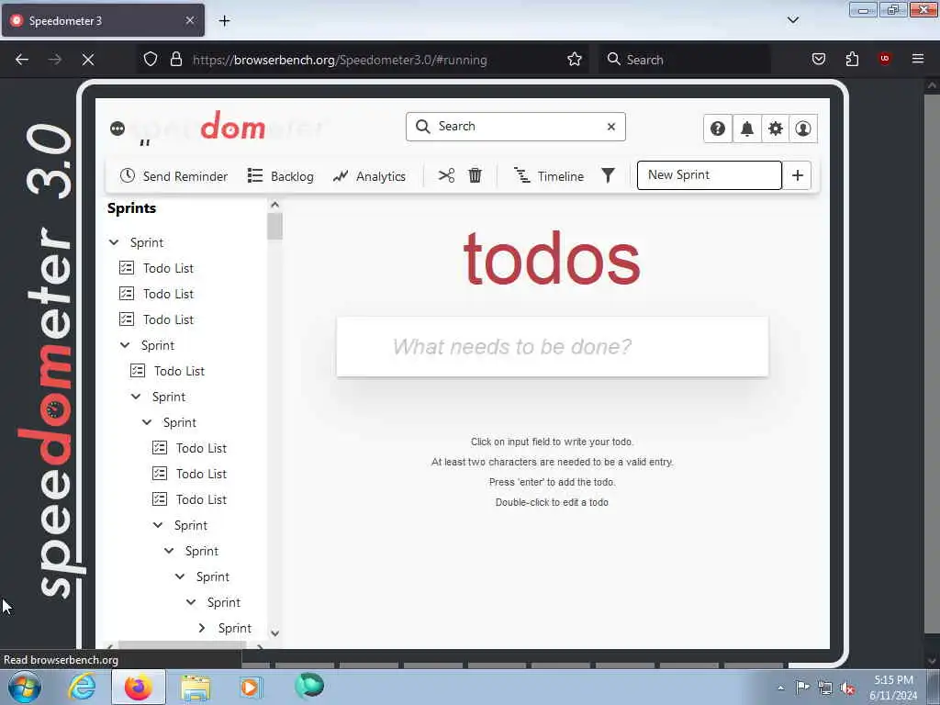
Task: Open the notifications bell icon
Action: [x=747, y=129]
